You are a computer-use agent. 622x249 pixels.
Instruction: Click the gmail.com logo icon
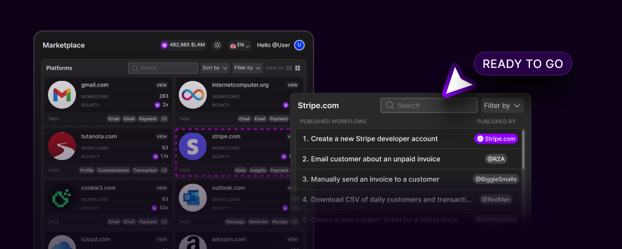point(62,95)
